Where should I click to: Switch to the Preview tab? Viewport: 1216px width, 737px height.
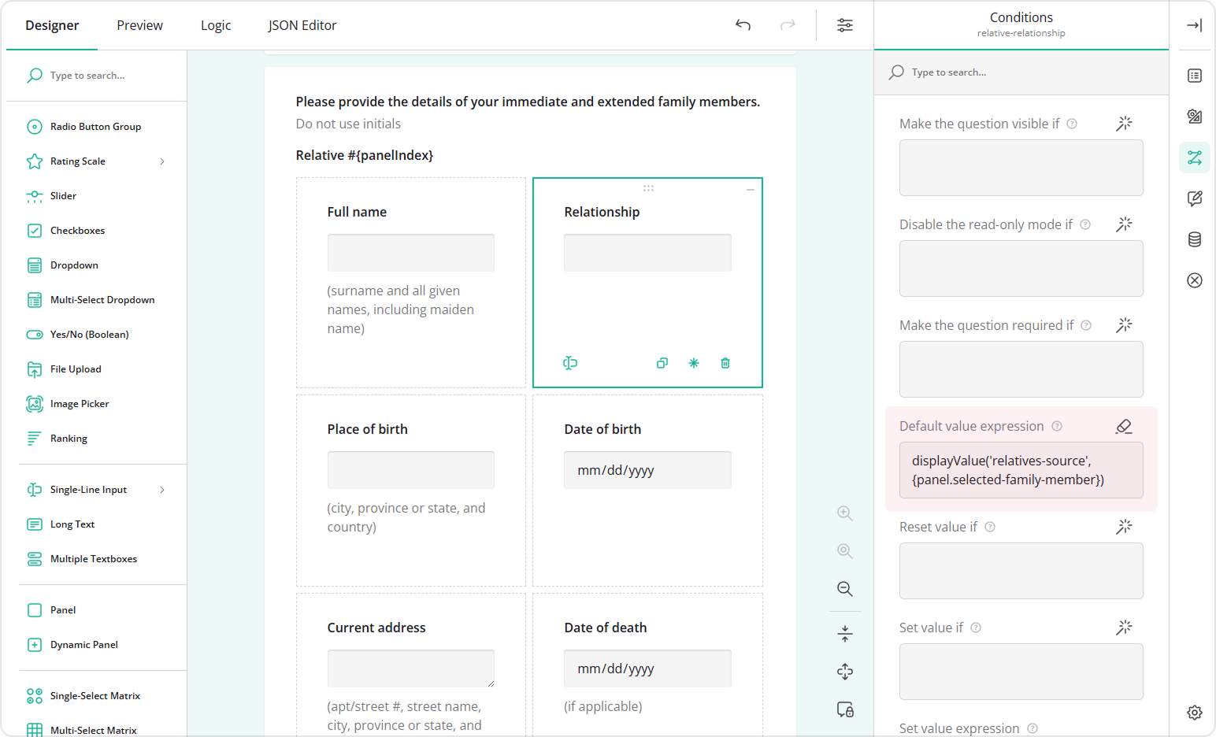coord(139,25)
